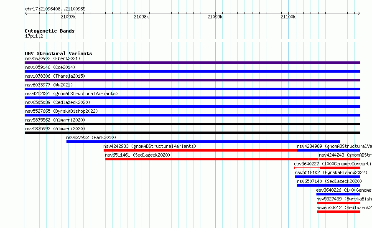Click the 21097k ruler tick label
The height and width of the screenshot is (228, 372).
tap(68, 17)
